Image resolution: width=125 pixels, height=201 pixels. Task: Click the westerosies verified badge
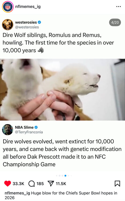pyautogui.click(x=40, y=22)
